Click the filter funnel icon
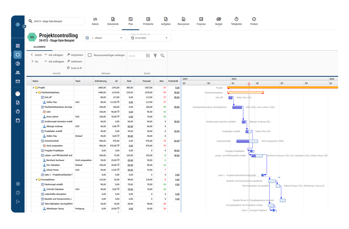 click(155, 56)
